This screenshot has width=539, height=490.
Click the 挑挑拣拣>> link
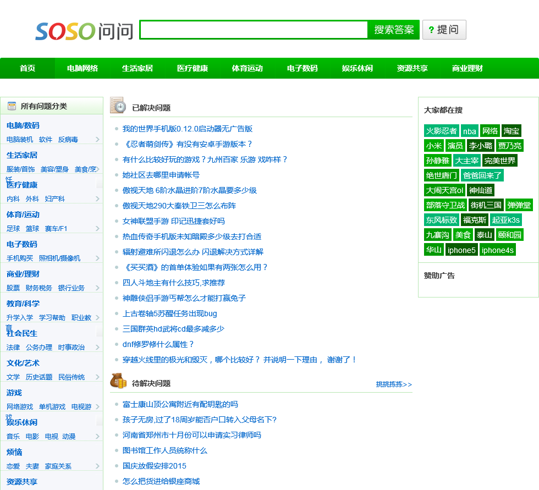(394, 384)
